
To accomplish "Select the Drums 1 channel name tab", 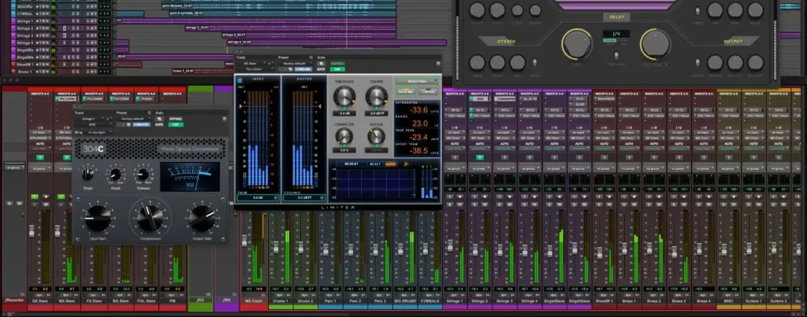I will (x=281, y=300).
